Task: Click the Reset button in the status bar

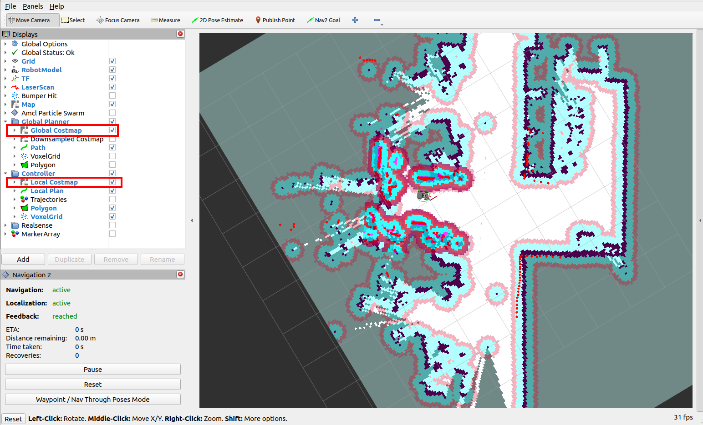Action: (x=13, y=419)
